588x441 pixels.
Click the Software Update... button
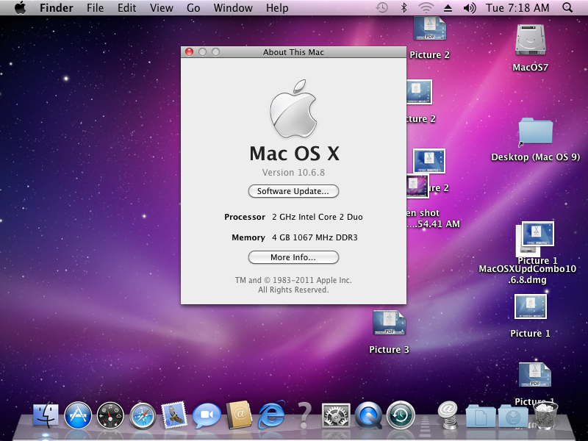point(293,191)
